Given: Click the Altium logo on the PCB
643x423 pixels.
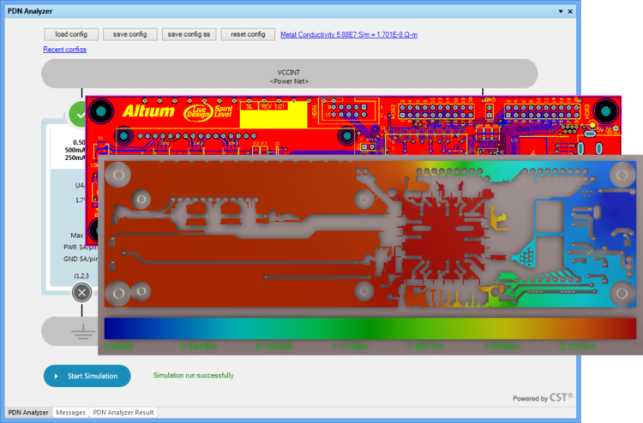Looking at the screenshot, I should 148,111.
